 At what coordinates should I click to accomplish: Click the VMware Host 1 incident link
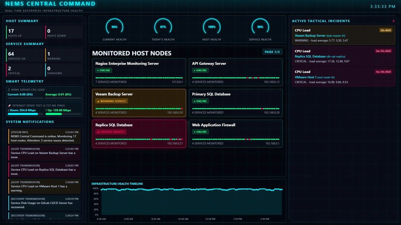[x=305, y=77]
